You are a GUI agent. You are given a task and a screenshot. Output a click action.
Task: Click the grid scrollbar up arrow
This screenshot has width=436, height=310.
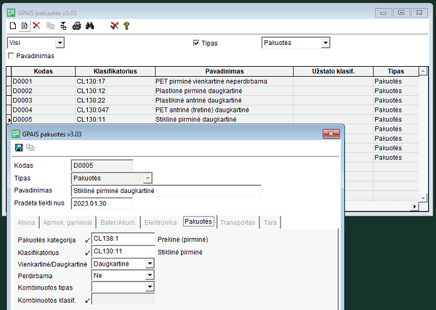(423, 71)
